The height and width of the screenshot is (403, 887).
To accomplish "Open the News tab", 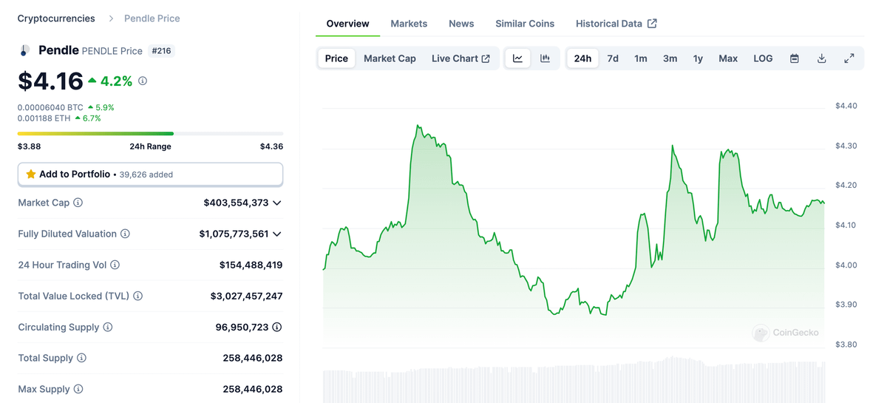I will click(x=461, y=24).
